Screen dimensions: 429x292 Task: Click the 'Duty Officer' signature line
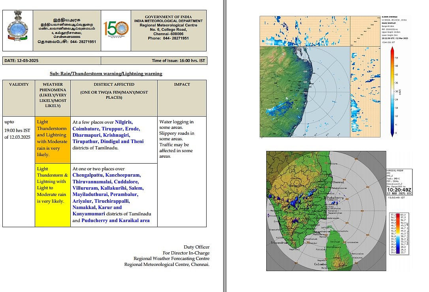(196, 247)
